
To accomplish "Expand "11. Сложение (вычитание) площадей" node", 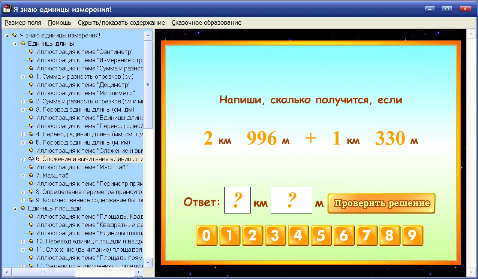I will tap(23, 250).
